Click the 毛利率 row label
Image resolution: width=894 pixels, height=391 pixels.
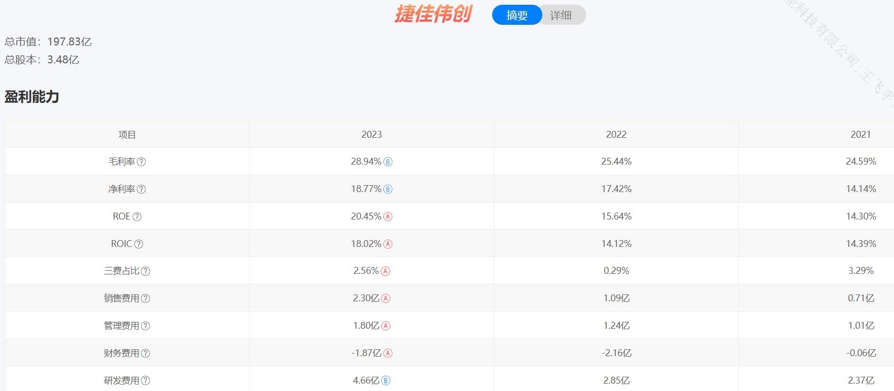pos(122,161)
